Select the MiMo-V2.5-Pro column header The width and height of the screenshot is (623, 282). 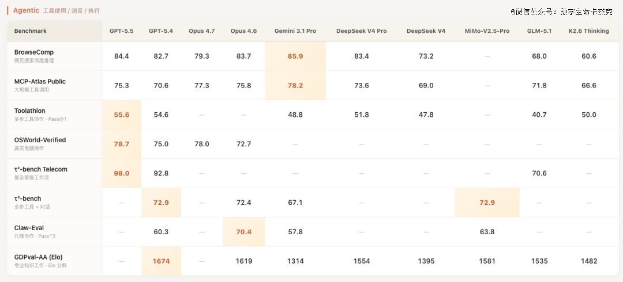tap(487, 31)
